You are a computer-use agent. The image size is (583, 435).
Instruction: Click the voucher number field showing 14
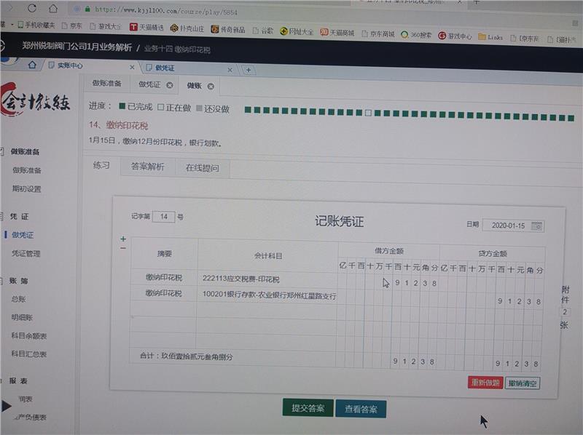click(164, 217)
